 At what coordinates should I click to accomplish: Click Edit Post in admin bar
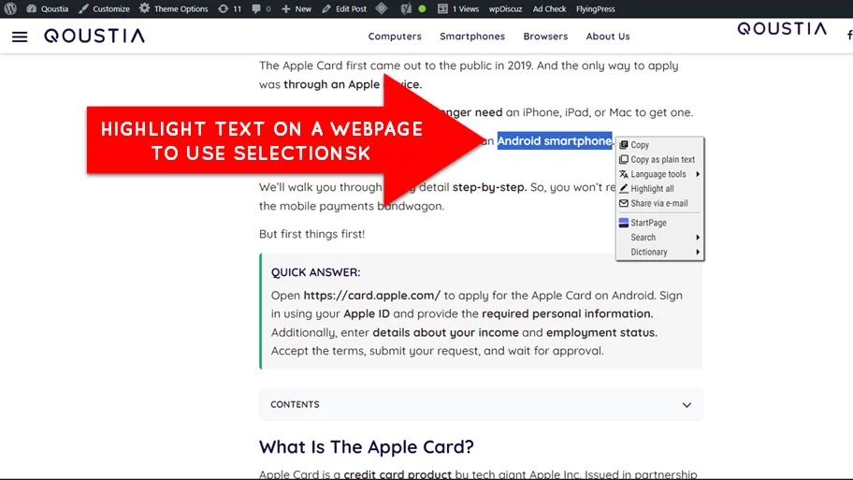click(344, 8)
